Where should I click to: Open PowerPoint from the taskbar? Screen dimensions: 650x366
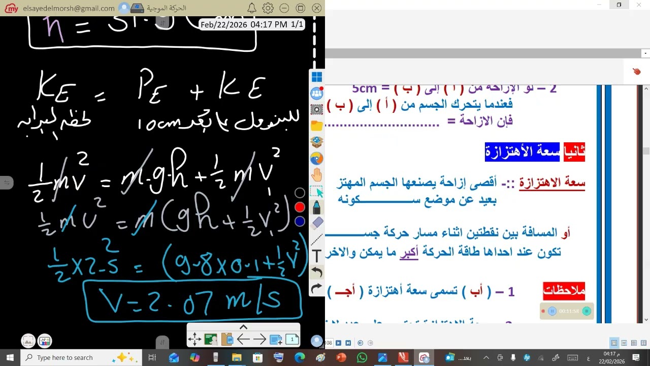pos(341,358)
